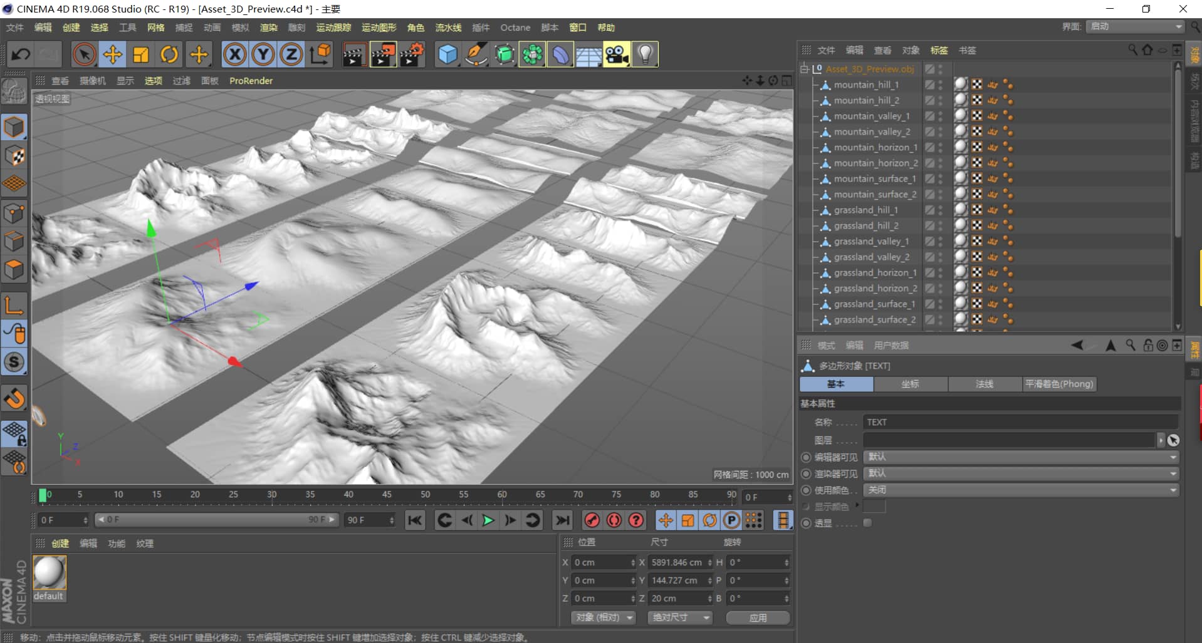Switch to 平滑着色(Phong) tab

1059,384
